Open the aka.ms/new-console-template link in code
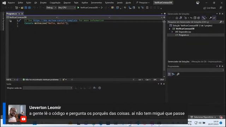The image size is (226, 127). pyautogui.click(x=55, y=20)
